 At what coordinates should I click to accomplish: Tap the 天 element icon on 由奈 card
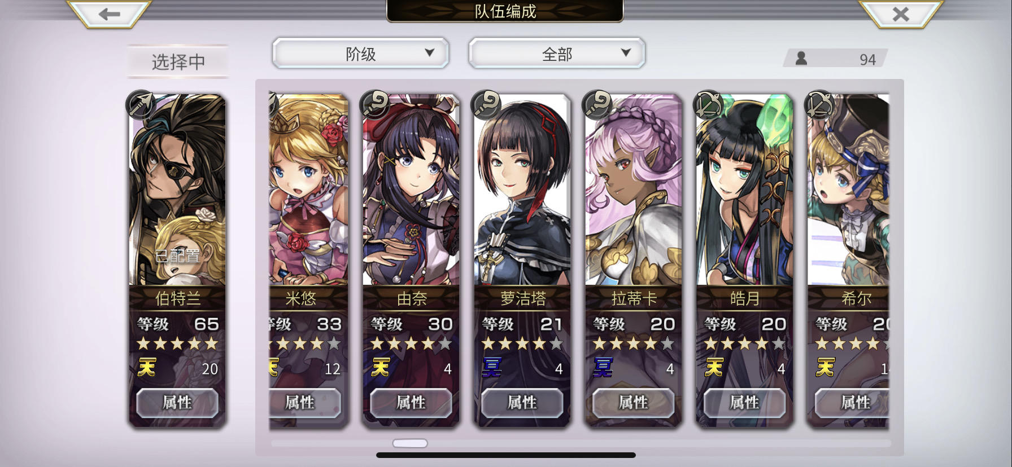380,368
